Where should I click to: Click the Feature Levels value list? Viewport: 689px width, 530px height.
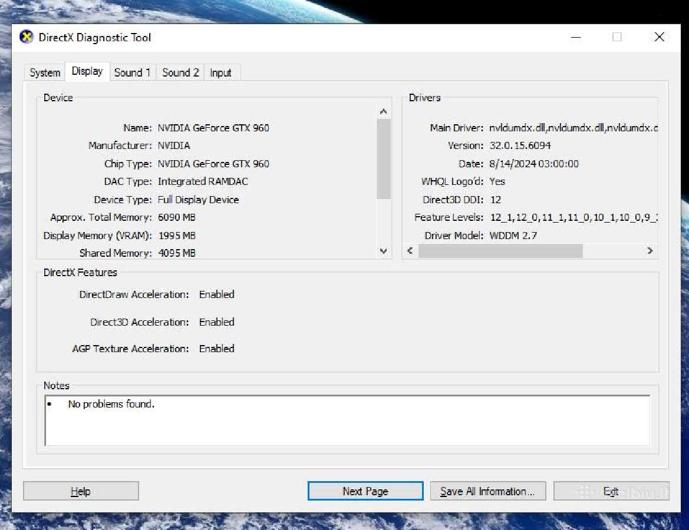pyautogui.click(x=573, y=217)
